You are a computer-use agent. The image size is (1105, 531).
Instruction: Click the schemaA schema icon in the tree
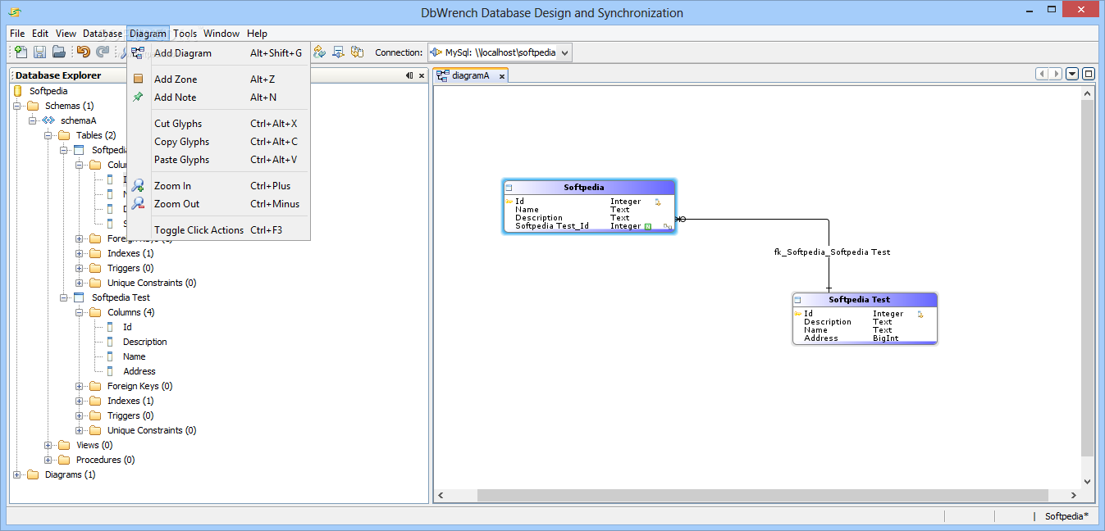click(48, 120)
